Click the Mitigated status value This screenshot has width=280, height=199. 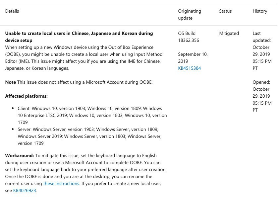tap(229, 33)
